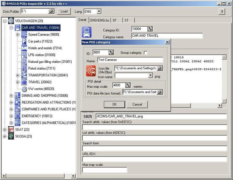
Task: Click the Transportation airplane icon
Action: [24, 75]
